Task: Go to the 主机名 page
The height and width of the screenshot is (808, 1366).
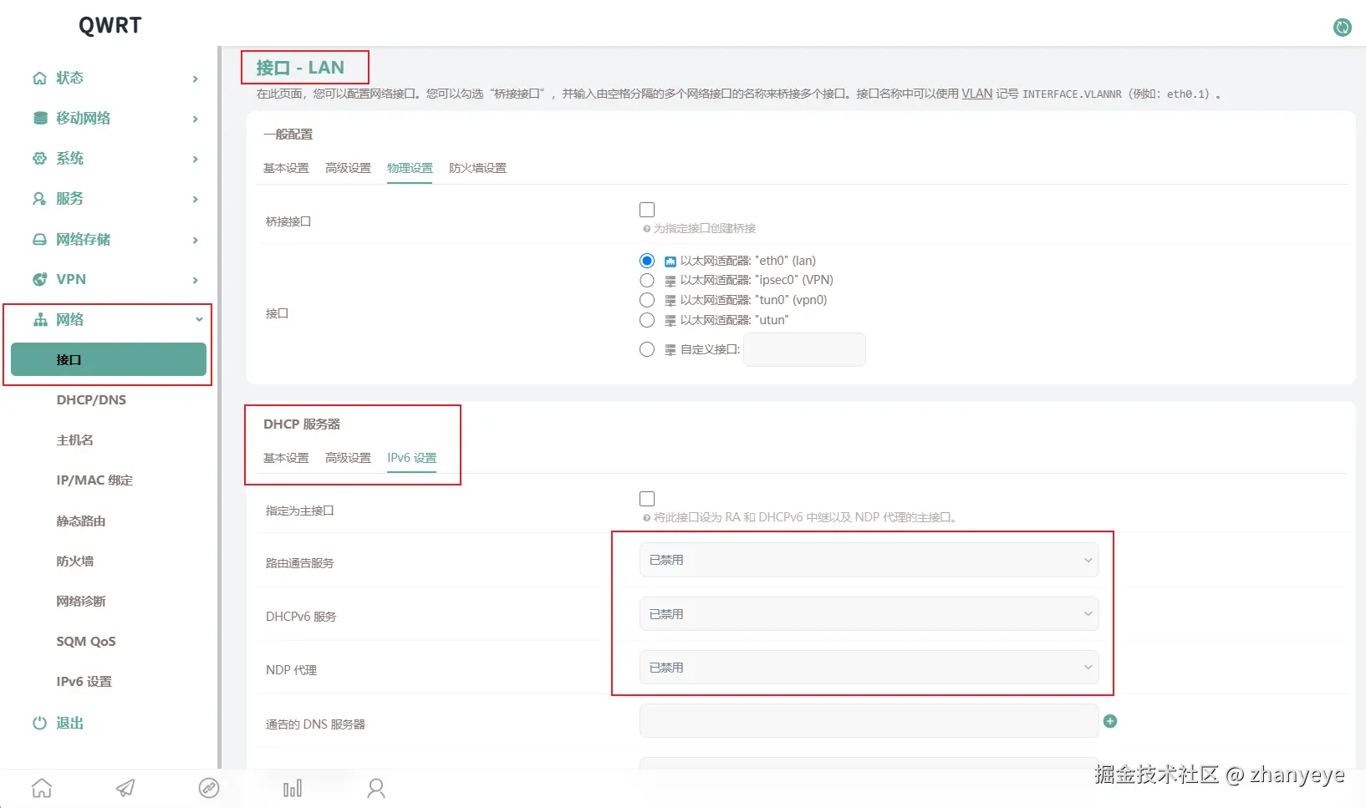Action: tap(75, 440)
